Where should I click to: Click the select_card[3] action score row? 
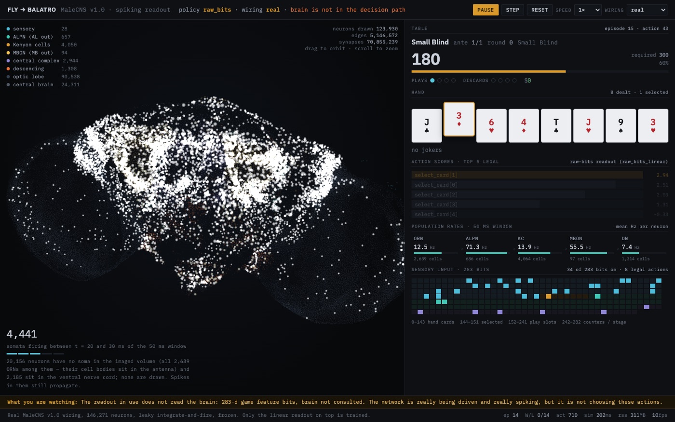(x=540, y=204)
